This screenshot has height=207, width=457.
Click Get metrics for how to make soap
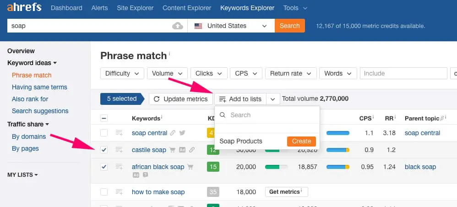[287, 192]
